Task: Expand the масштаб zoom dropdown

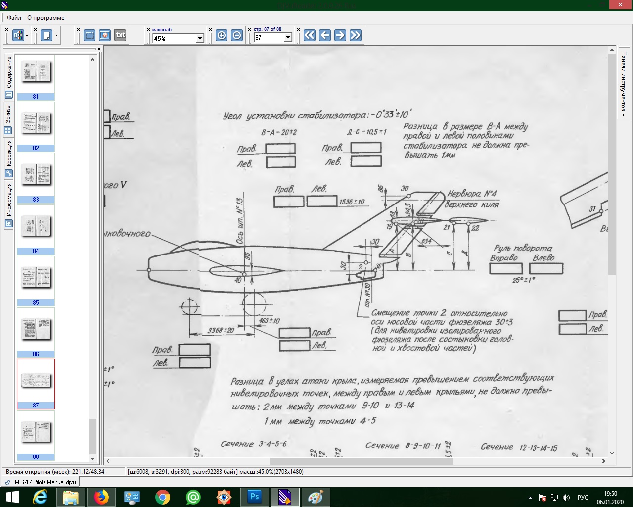Action: pyautogui.click(x=200, y=38)
